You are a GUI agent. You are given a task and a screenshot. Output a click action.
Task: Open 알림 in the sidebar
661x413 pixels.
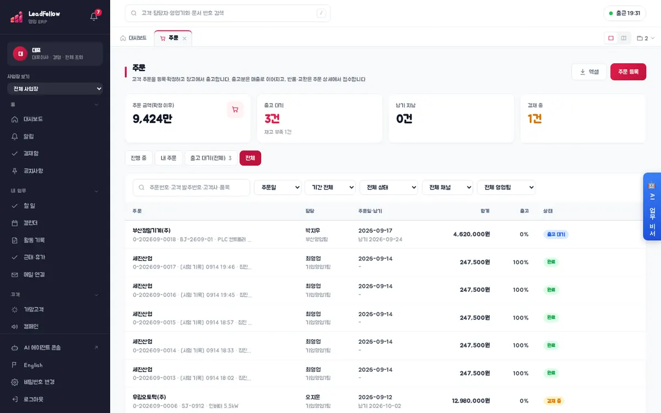(55, 136)
